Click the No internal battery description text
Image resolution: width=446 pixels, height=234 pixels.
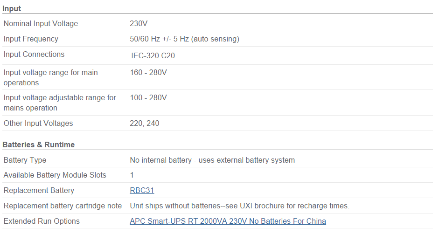click(x=212, y=160)
